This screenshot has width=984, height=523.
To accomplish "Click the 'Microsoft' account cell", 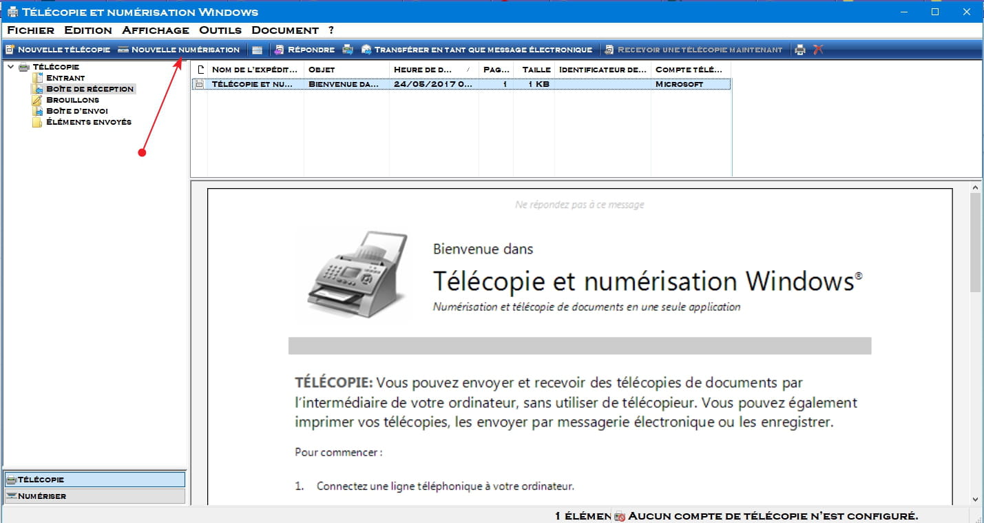I will point(680,84).
